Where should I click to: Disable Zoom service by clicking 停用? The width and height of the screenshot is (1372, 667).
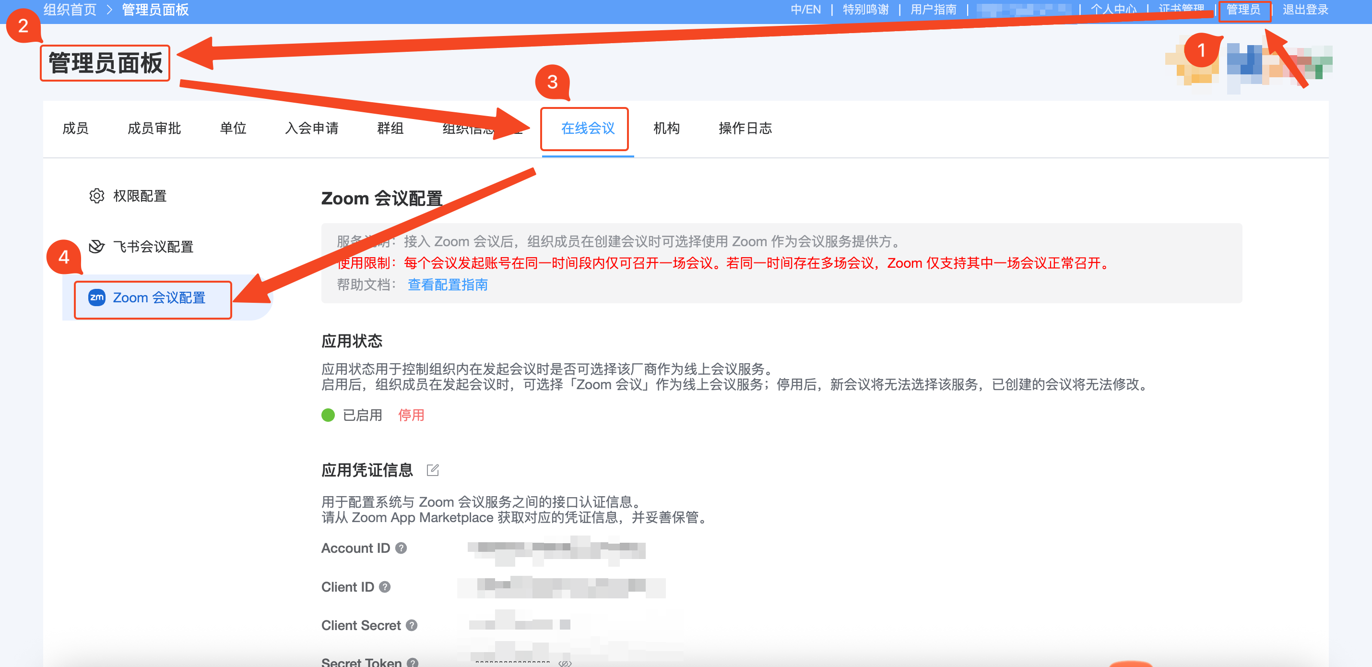pos(411,415)
